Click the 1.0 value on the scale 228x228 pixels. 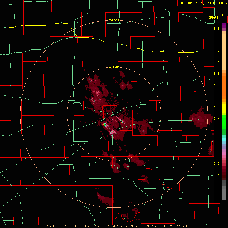pos(217,153)
